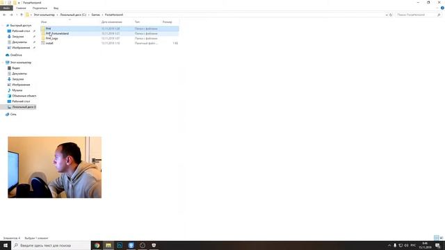Select ForzaHorizon4 in the address bar
The height and width of the screenshot is (250, 445).
(114, 15)
